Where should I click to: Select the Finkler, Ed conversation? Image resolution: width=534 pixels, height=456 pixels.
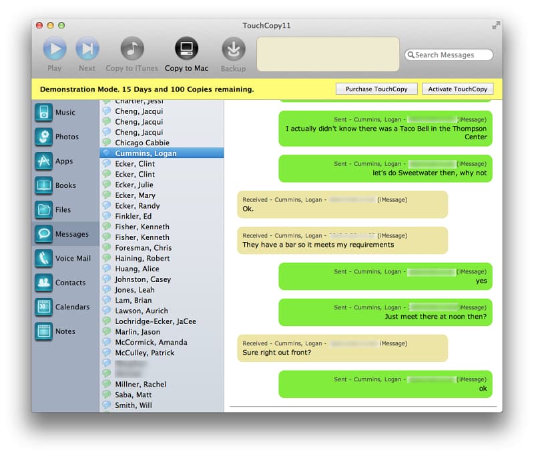click(x=162, y=216)
